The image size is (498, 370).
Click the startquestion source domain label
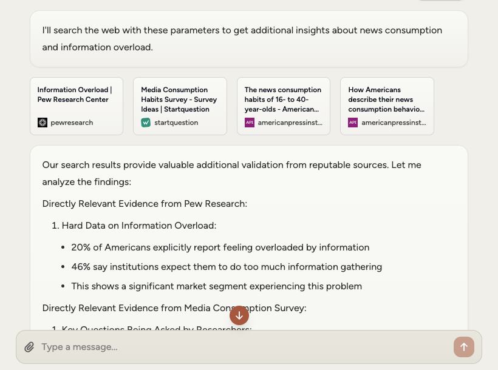pos(176,123)
